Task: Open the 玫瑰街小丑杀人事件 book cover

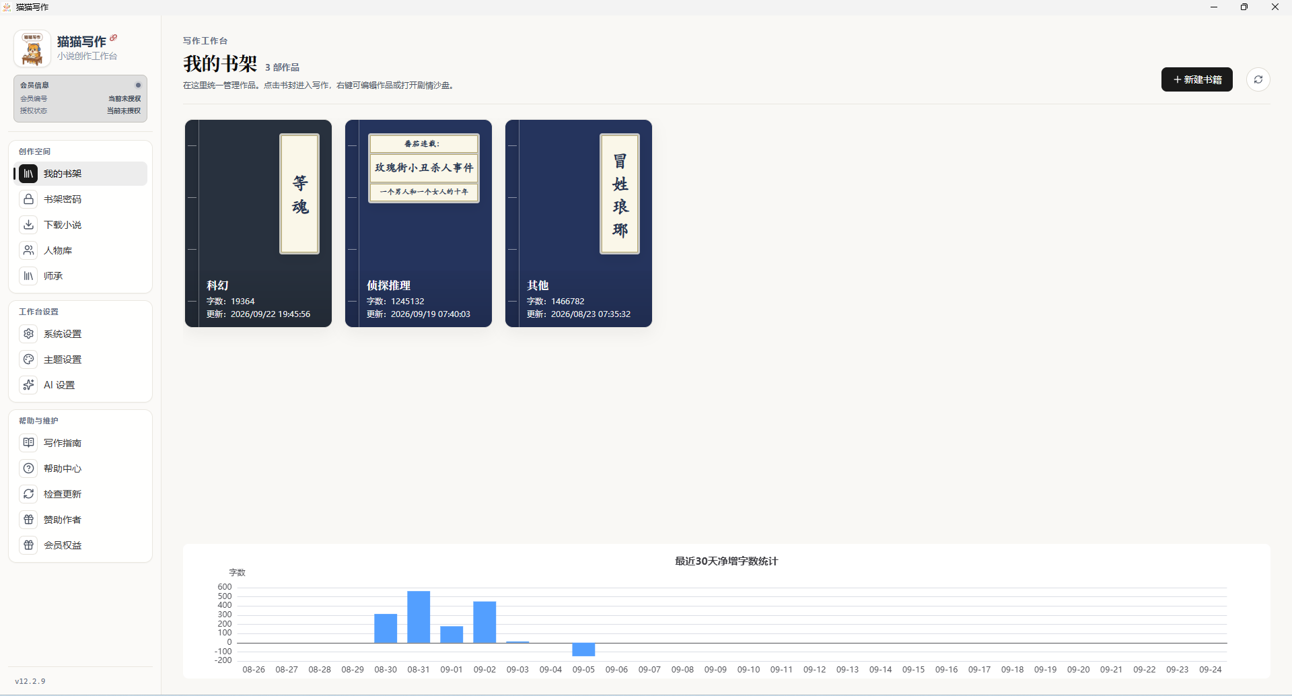Action: pyautogui.click(x=419, y=223)
